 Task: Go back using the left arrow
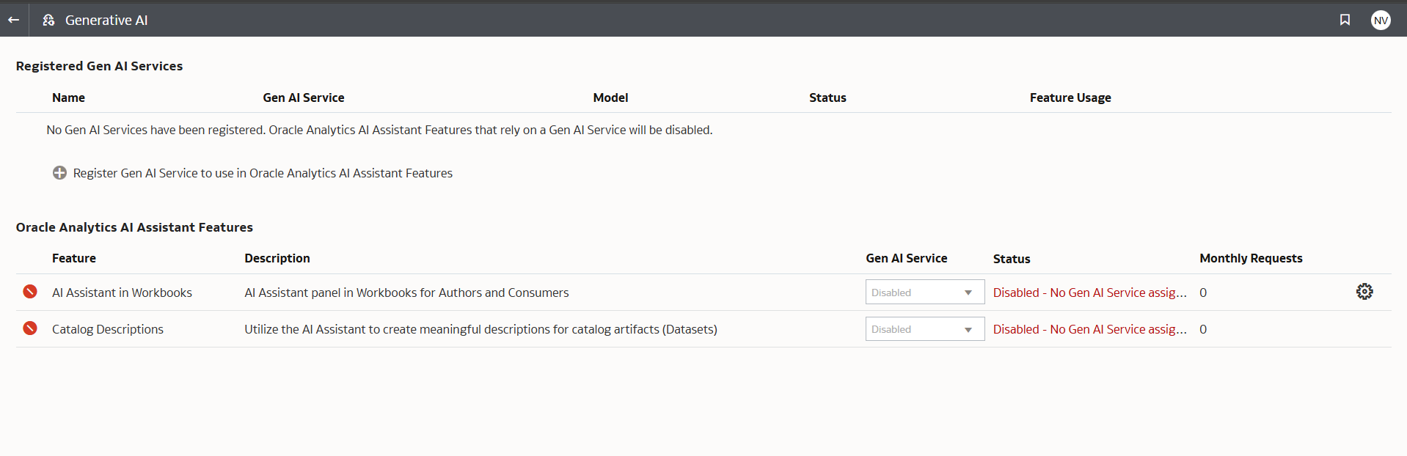pos(13,20)
